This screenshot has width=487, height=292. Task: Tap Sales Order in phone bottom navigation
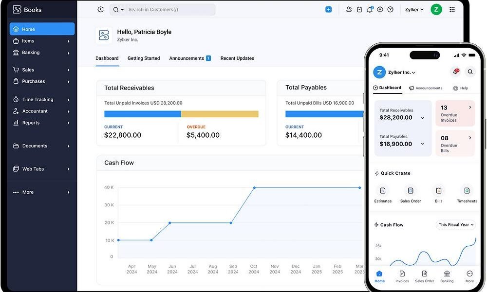pos(425,276)
